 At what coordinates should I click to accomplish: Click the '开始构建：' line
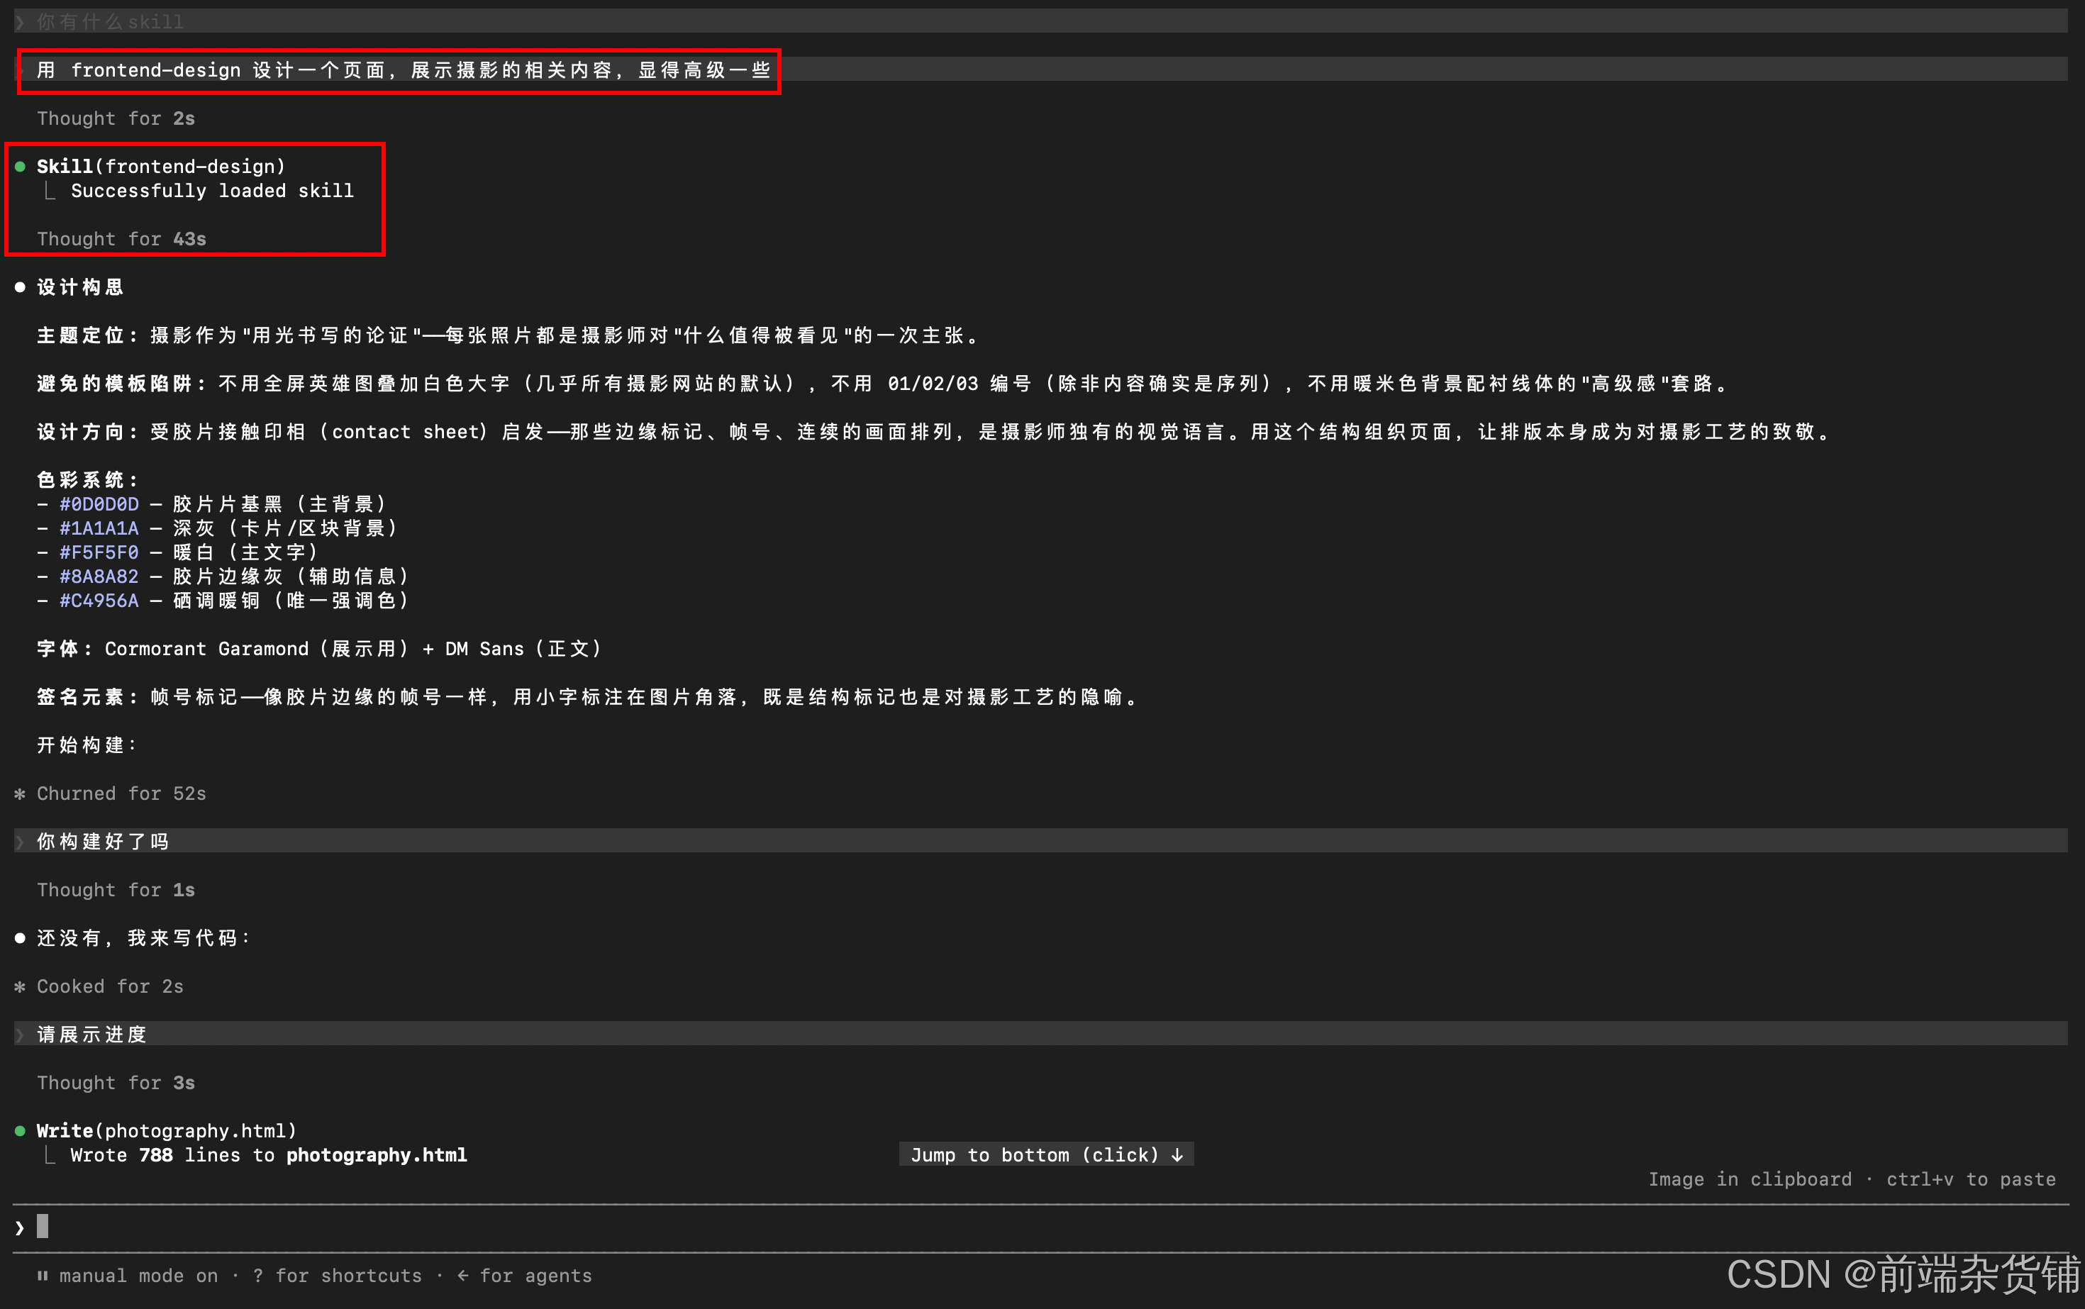pyautogui.click(x=87, y=745)
